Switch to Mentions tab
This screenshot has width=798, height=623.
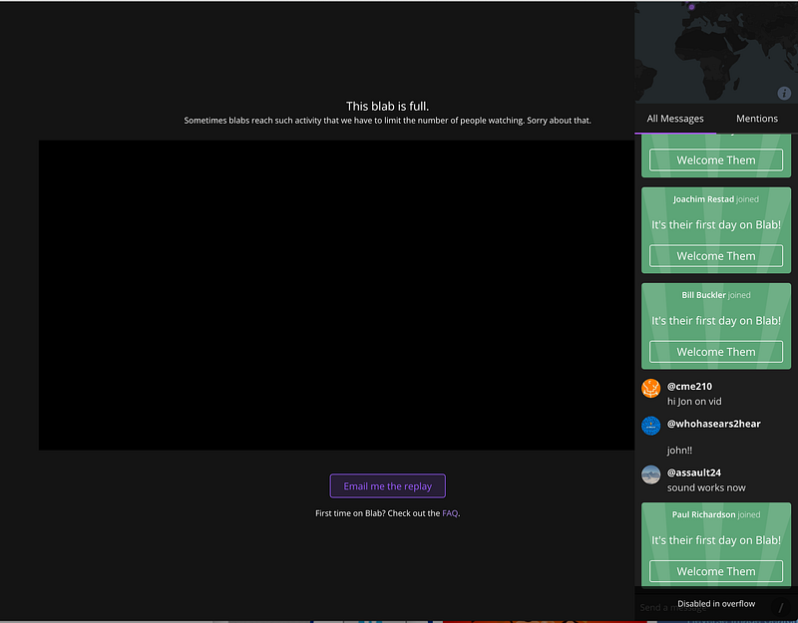[757, 119]
